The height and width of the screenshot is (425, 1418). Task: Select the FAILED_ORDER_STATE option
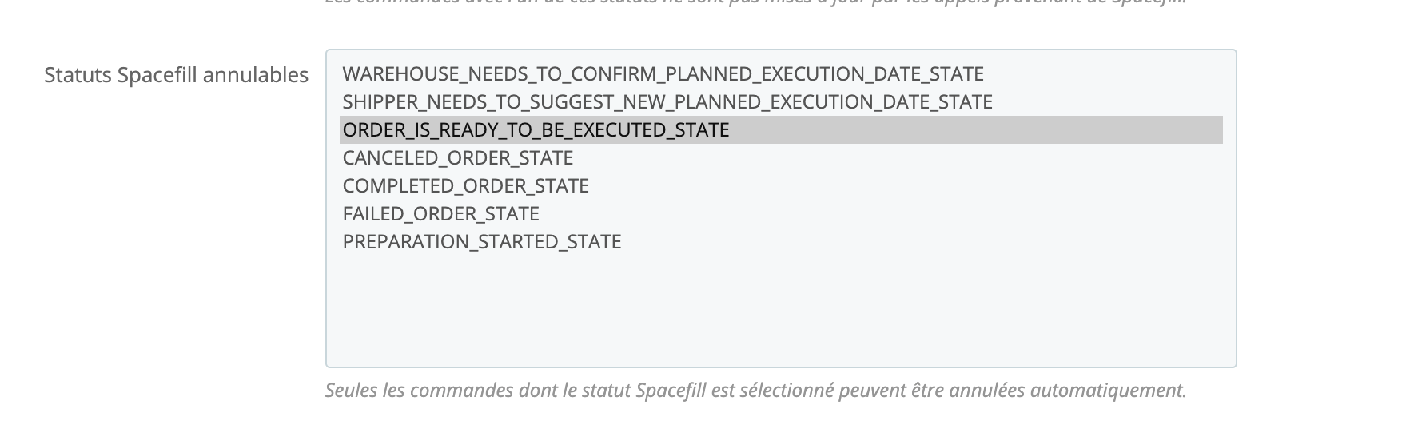pos(440,214)
